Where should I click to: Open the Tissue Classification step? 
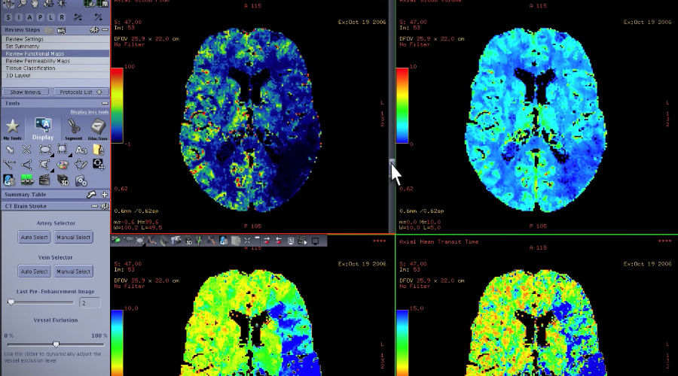point(55,68)
